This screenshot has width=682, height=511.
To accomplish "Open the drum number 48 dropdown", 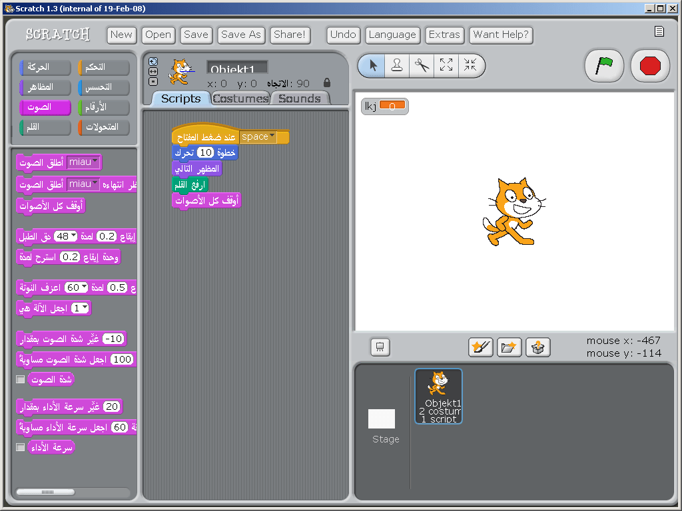I will pyautogui.click(x=74, y=237).
